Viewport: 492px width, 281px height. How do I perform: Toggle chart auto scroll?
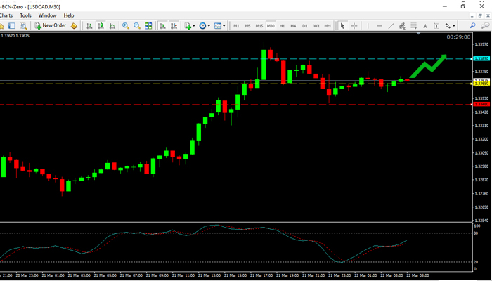163,26
